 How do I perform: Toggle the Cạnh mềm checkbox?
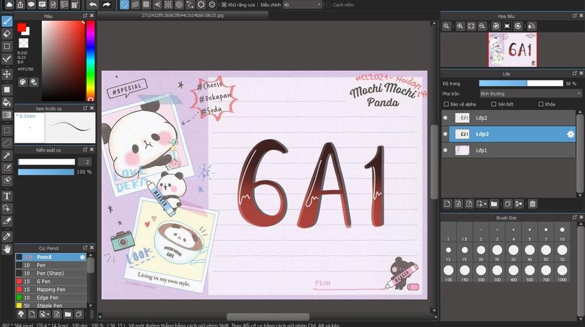[x=328, y=5]
